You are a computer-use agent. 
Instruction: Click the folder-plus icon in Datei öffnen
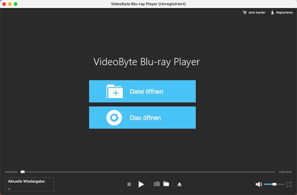(114, 91)
